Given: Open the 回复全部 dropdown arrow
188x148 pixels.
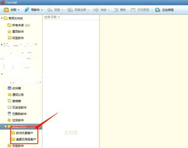Looking at the screenshot, I should [88, 10].
